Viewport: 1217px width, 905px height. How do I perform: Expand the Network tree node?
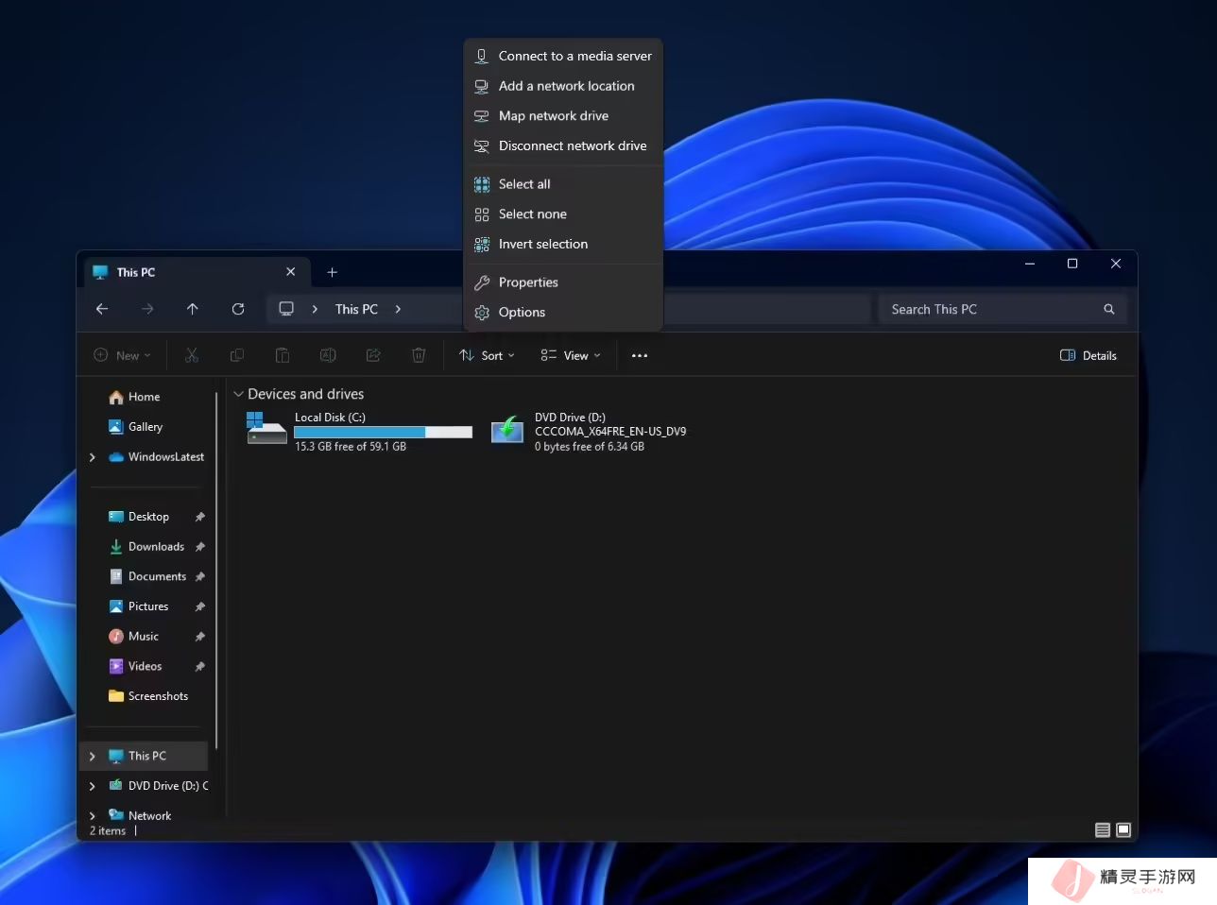tap(92, 815)
